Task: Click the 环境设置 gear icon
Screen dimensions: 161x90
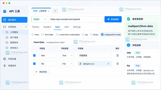Action: pyautogui.click(x=5, y=59)
